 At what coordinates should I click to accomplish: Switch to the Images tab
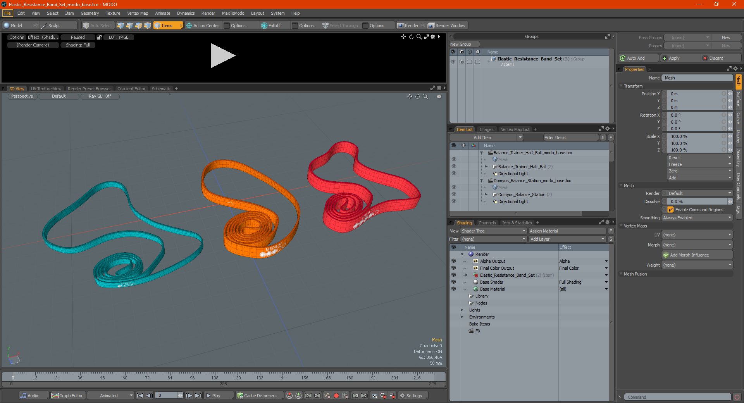point(486,129)
